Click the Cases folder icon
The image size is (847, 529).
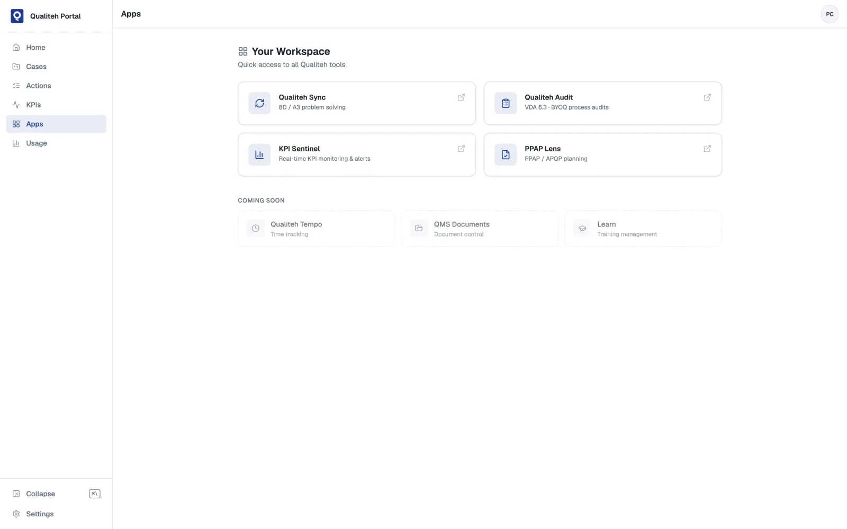pos(16,67)
